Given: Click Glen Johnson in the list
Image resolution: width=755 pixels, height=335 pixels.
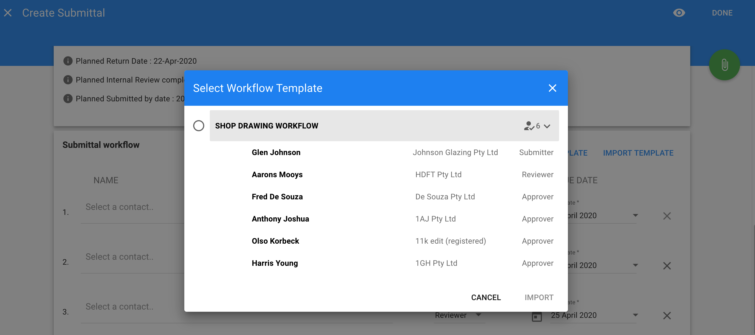Looking at the screenshot, I should [276, 152].
